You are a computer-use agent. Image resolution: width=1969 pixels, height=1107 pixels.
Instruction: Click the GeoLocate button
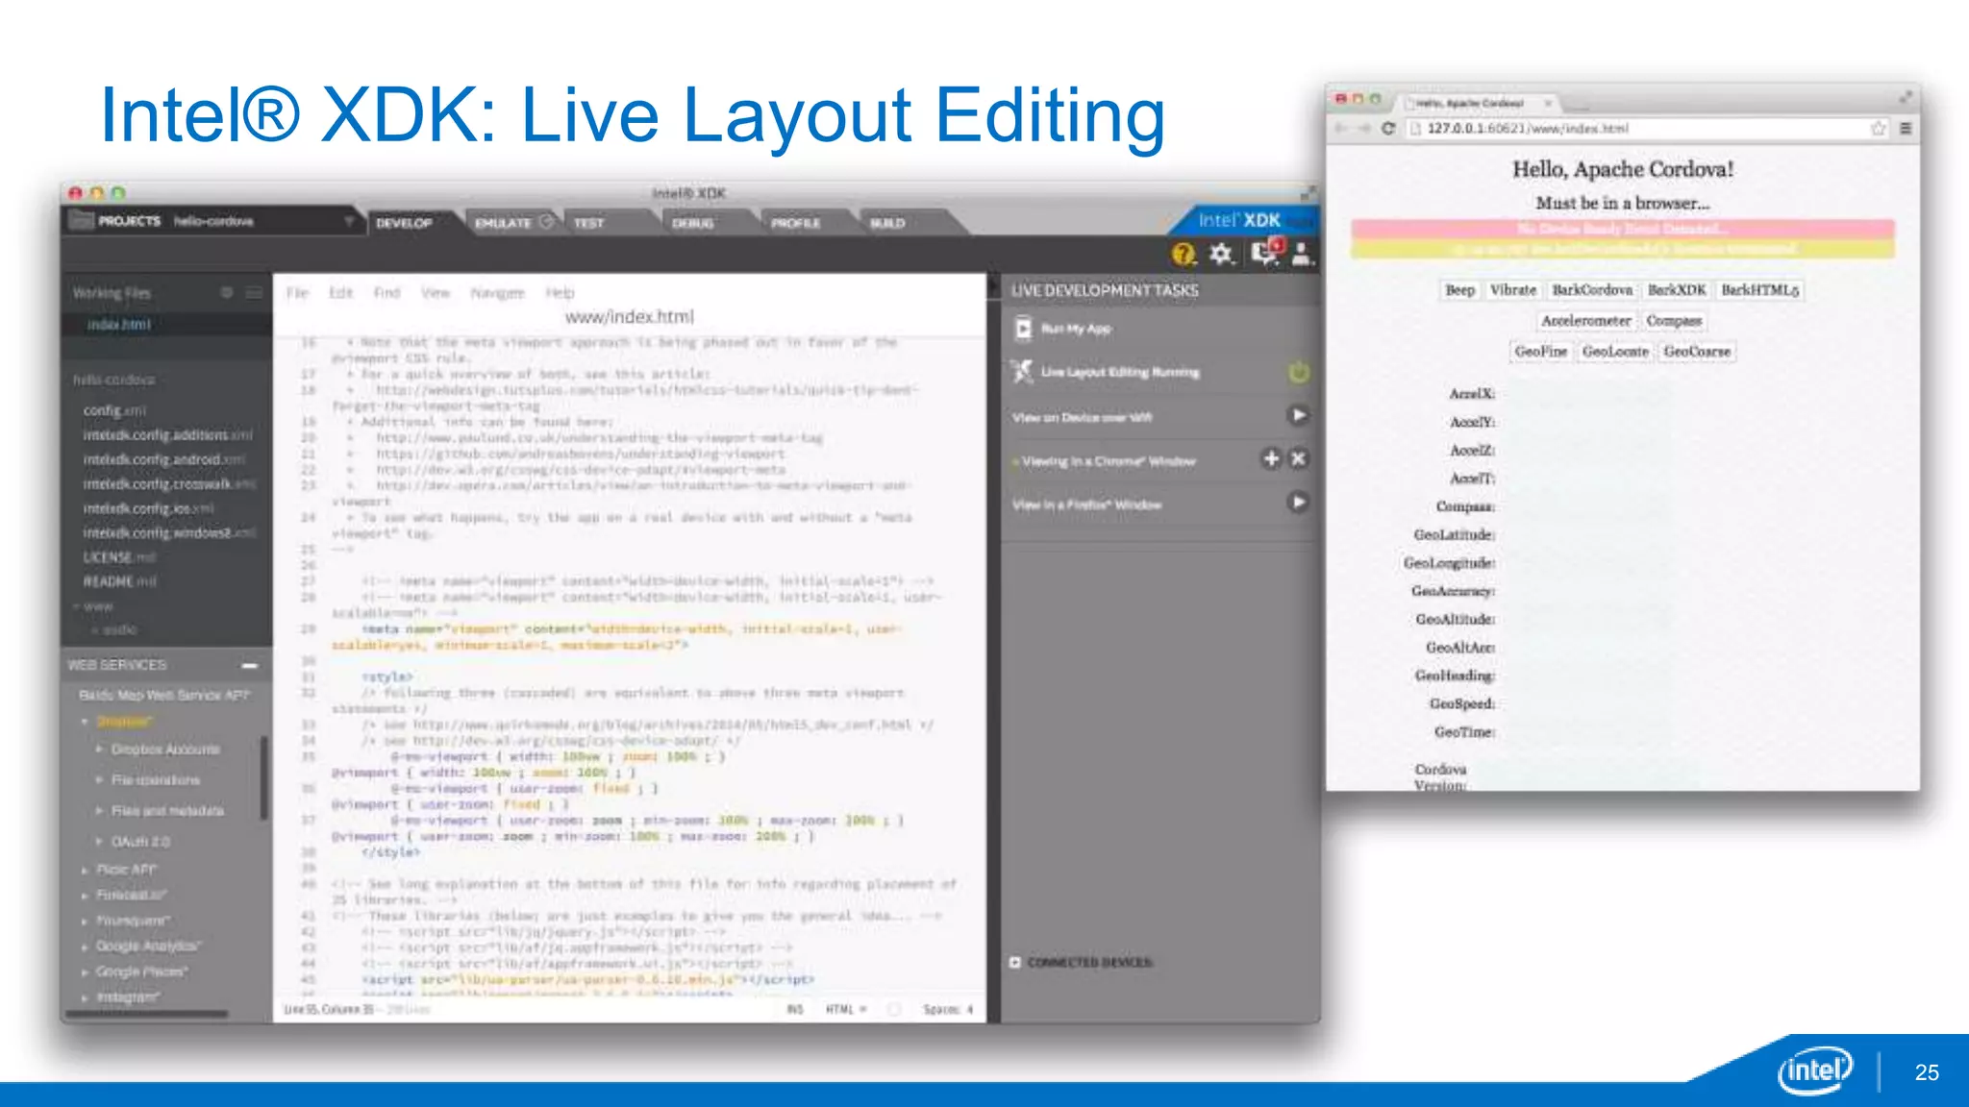[1615, 352]
